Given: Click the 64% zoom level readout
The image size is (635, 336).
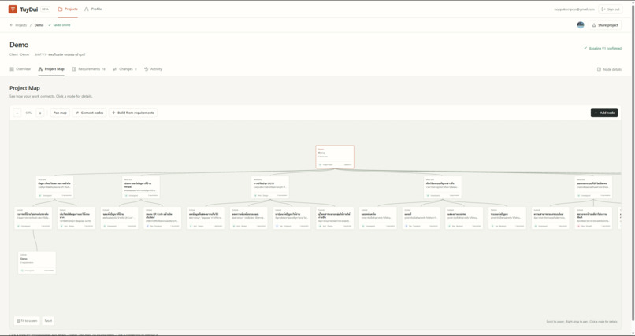Looking at the screenshot, I should point(28,113).
